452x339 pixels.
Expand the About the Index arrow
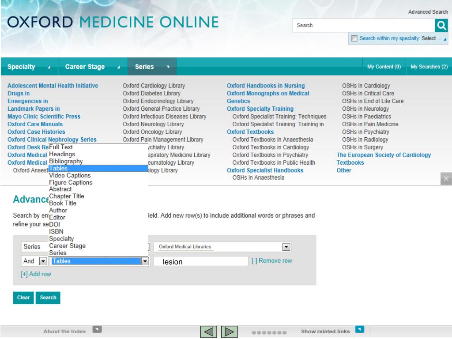tap(97, 329)
